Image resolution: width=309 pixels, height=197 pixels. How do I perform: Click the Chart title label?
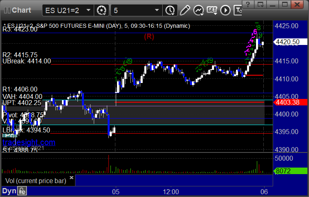(21, 10)
